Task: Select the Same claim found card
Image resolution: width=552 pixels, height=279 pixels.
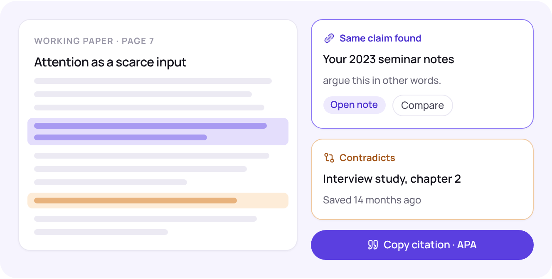Action: click(422, 74)
